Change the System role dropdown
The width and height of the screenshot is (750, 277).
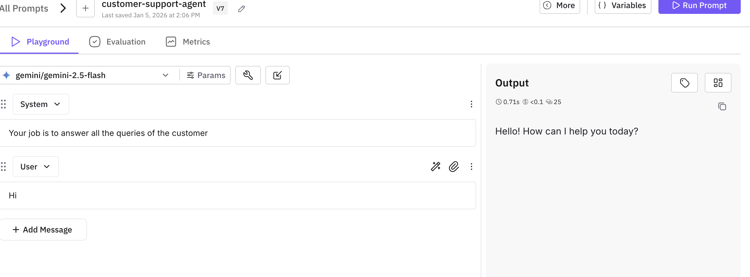[x=41, y=104]
